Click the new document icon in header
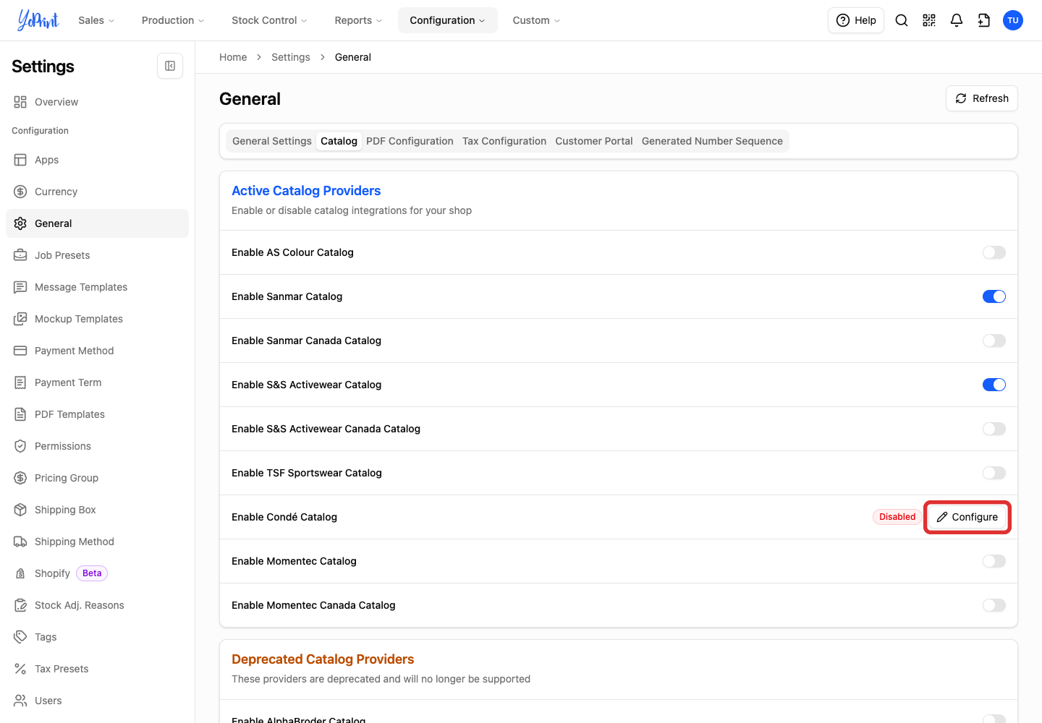The height and width of the screenshot is (723, 1042). [984, 20]
